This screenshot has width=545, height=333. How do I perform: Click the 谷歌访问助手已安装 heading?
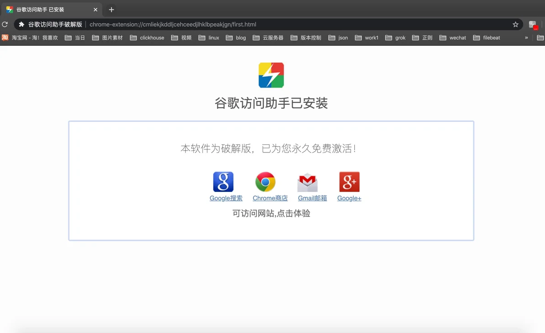271,103
